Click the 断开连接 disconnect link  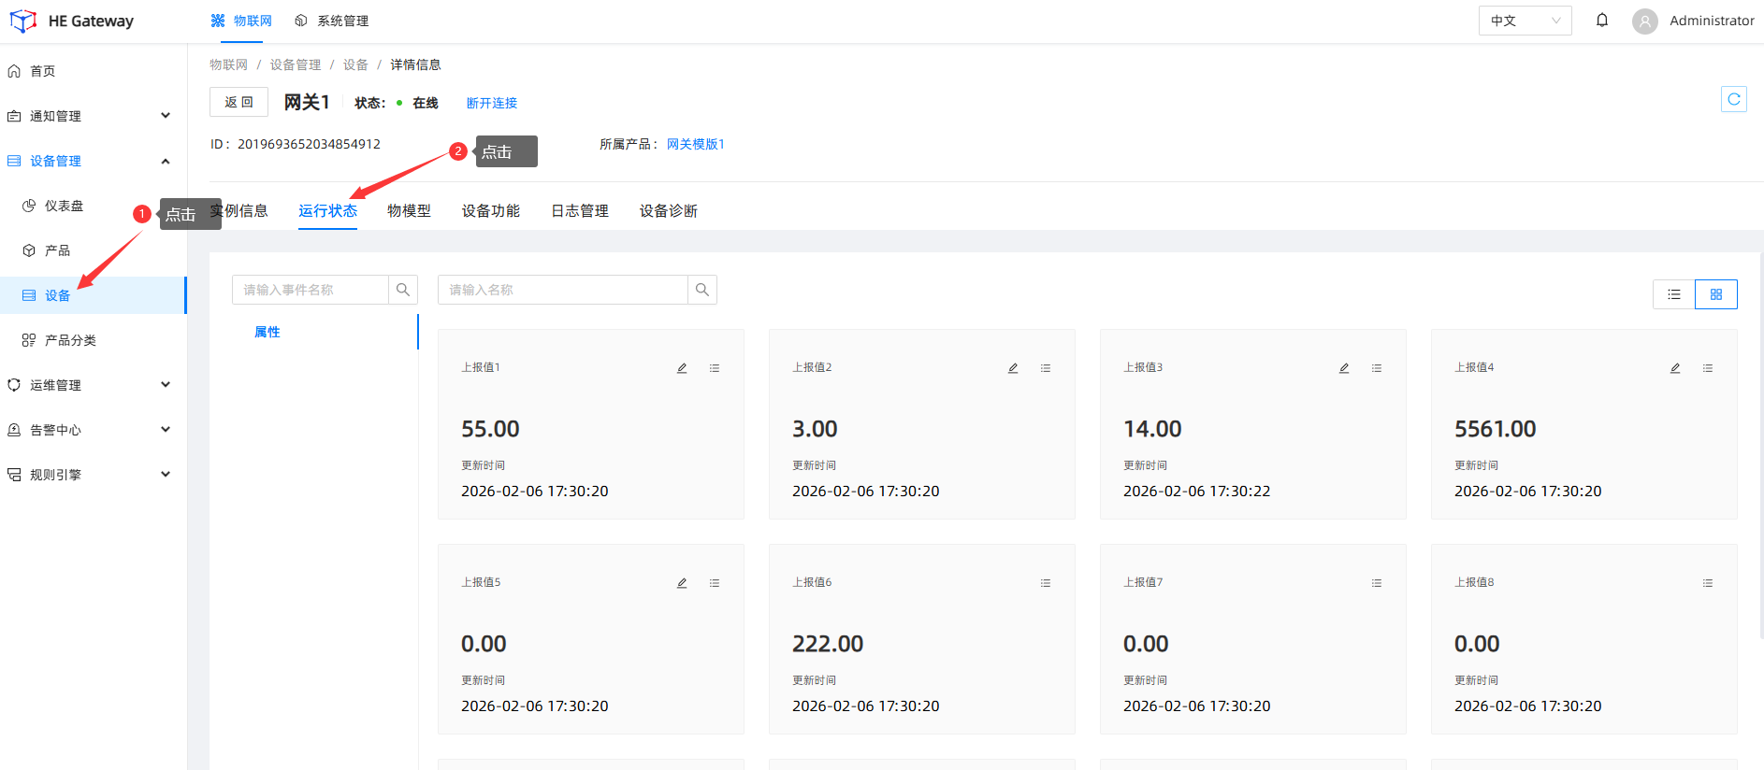tap(491, 103)
